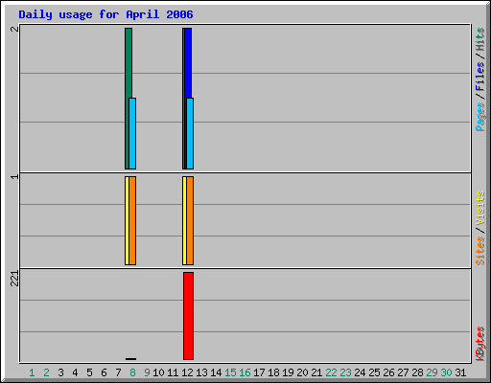Viewport: 491px width, 383px height.
Task: Click green day label '29' on x-axis
Action: (432, 372)
